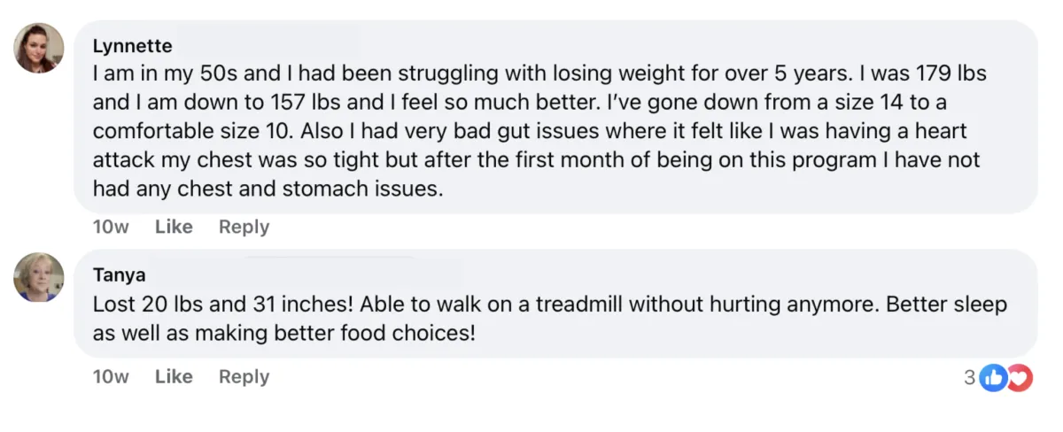Open Tanya's profile via her name

pos(119,274)
